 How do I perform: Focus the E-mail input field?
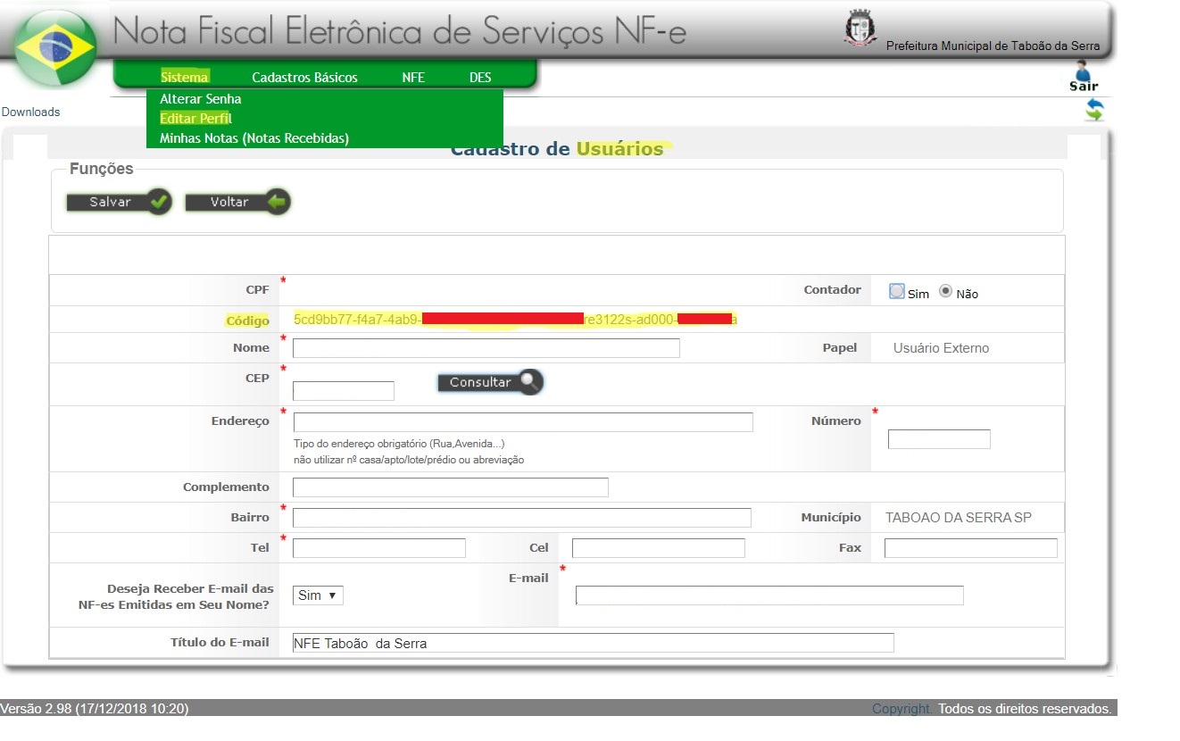[769, 595]
